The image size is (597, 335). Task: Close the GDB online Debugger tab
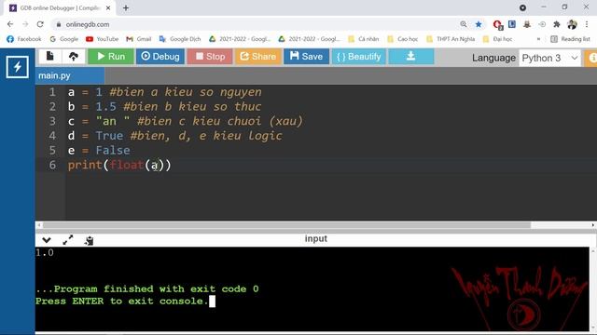[108, 8]
